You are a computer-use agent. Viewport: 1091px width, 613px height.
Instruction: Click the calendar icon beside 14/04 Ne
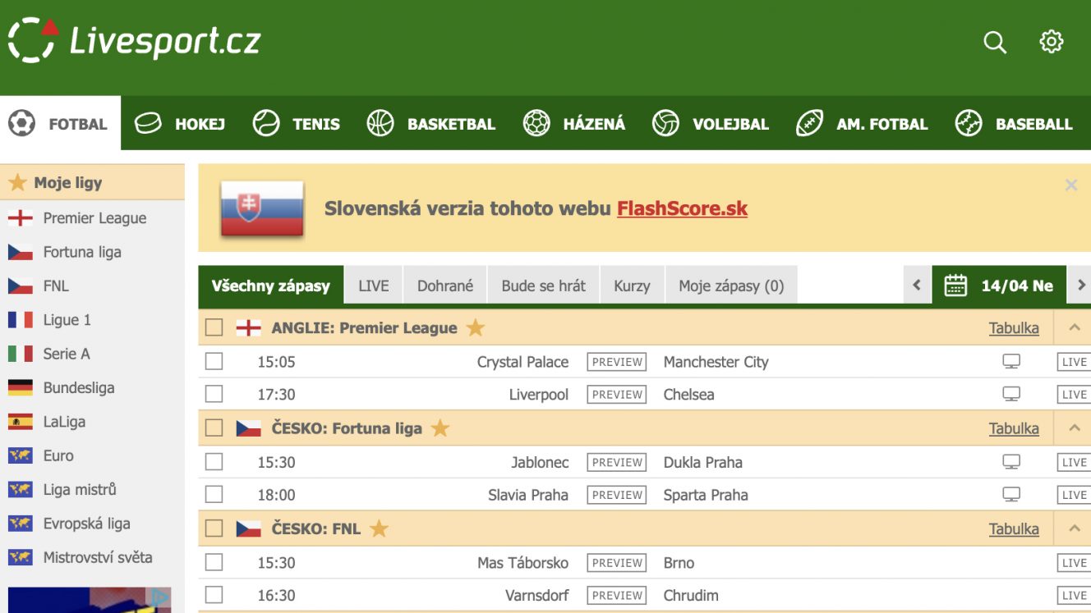(955, 286)
